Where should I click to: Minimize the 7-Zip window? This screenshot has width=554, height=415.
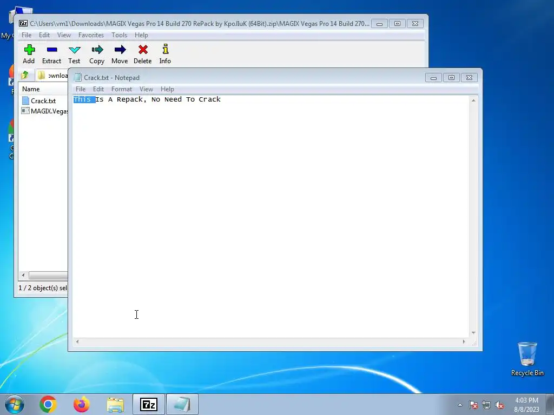click(x=379, y=24)
